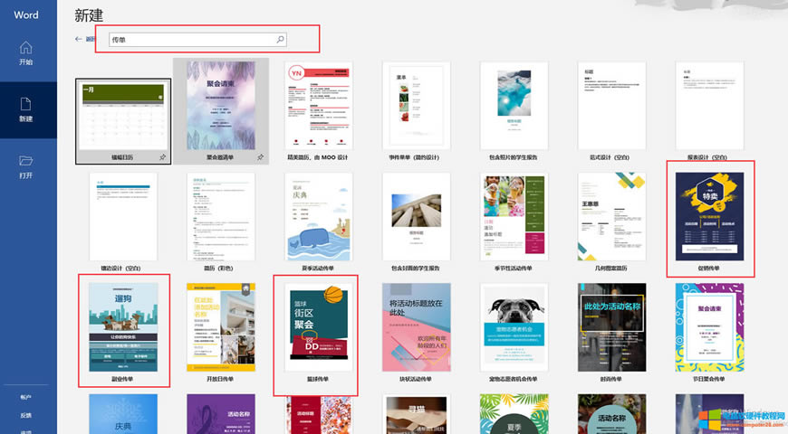Viewport: 788px width, 434px height.
Task: Open 反馈 in the sidebar
Action: [x=25, y=415]
